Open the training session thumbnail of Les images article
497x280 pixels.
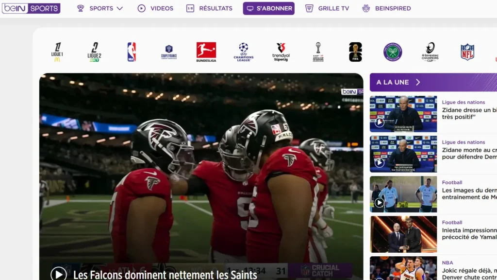[403, 194]
